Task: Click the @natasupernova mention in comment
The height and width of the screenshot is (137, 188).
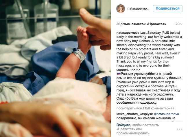Action: 166,114
